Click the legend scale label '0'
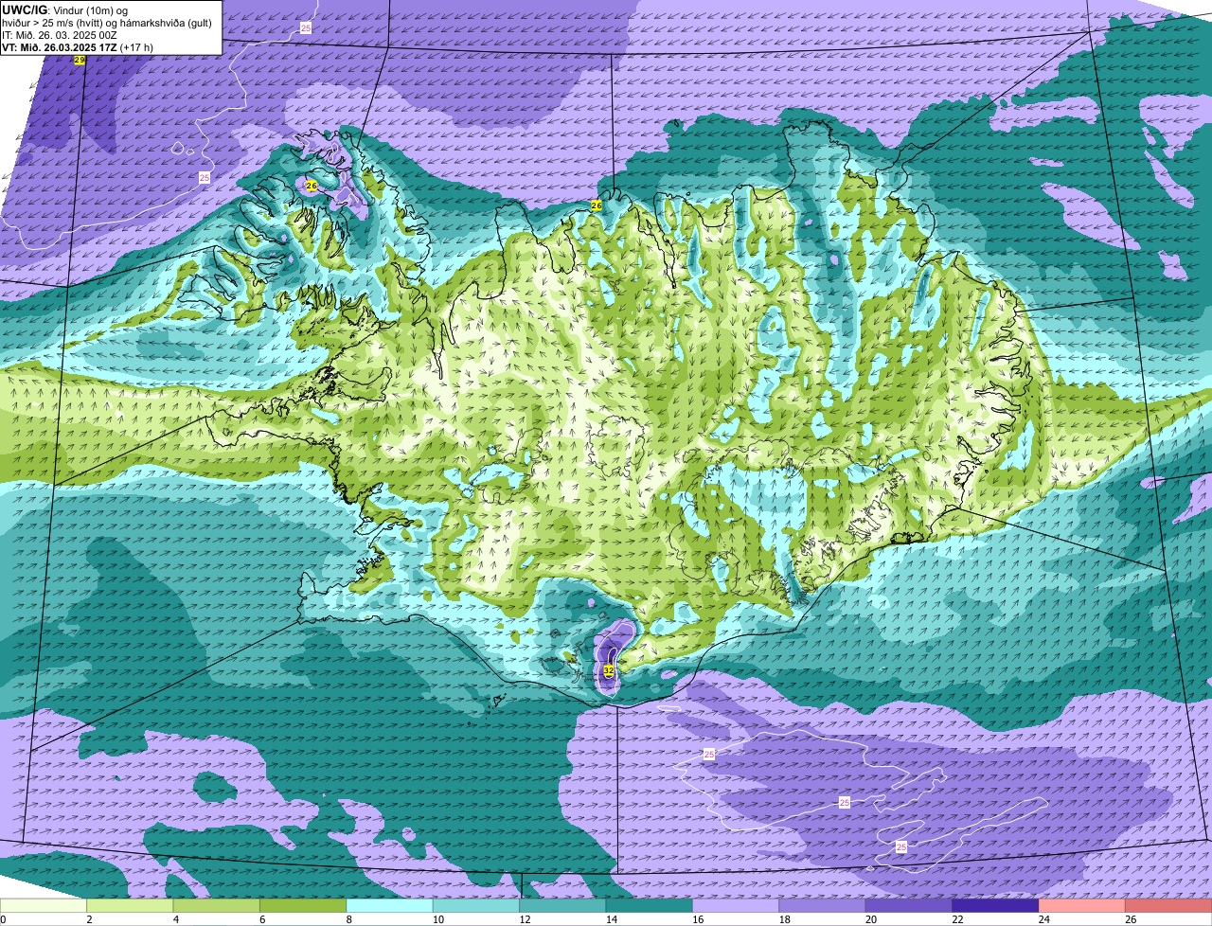Image resolution: width=1212 pixels, height=926 pixels. coord(3,919)
